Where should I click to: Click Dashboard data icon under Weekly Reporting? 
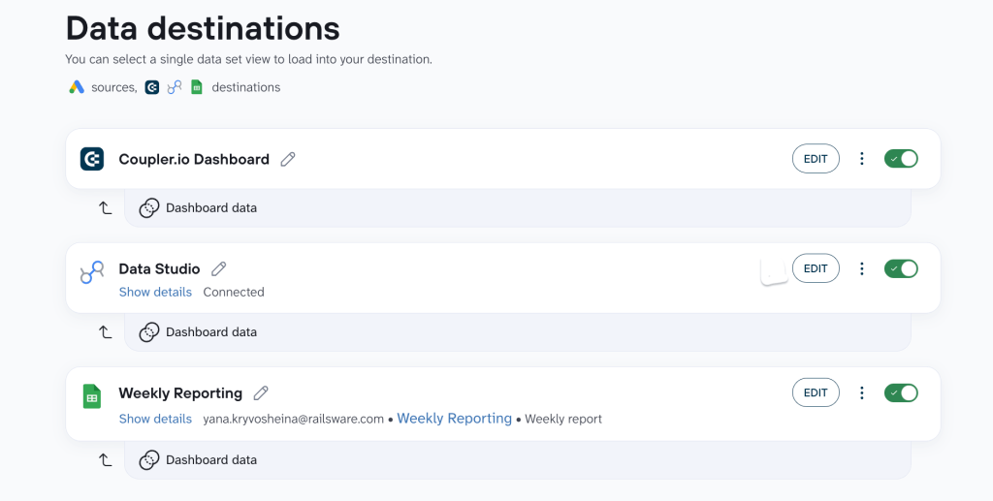pyautogui.click(x=148, y=460)
